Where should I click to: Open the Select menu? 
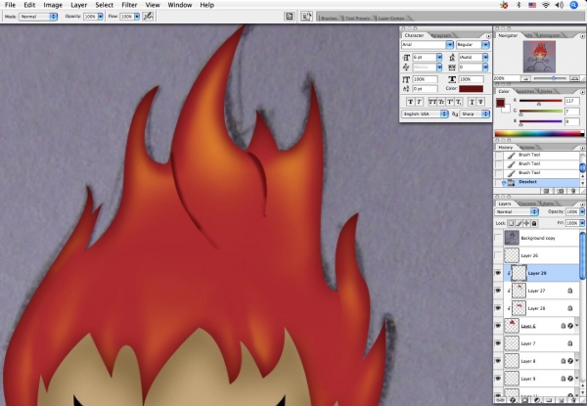[x=104, y=5]
